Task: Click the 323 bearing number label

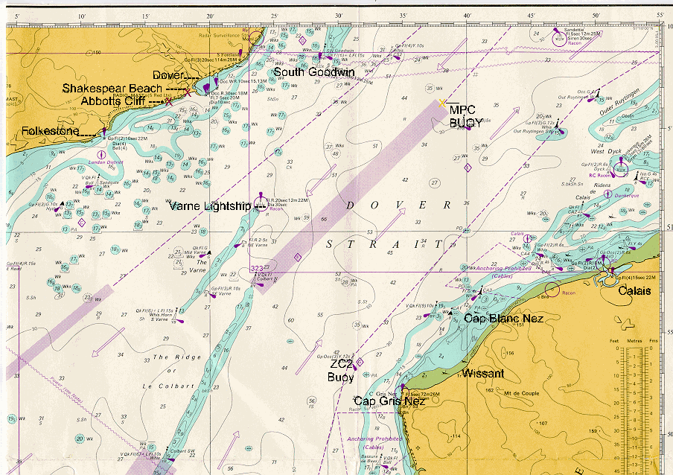Action: click(x=258, y=268)
